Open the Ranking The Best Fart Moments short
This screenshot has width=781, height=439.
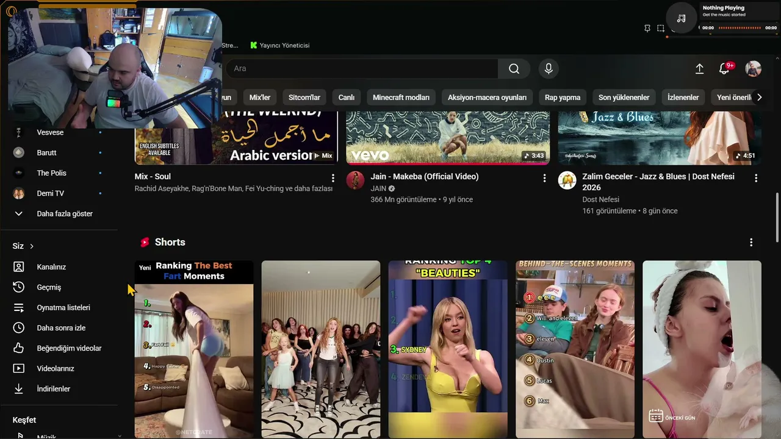[194, 349]
